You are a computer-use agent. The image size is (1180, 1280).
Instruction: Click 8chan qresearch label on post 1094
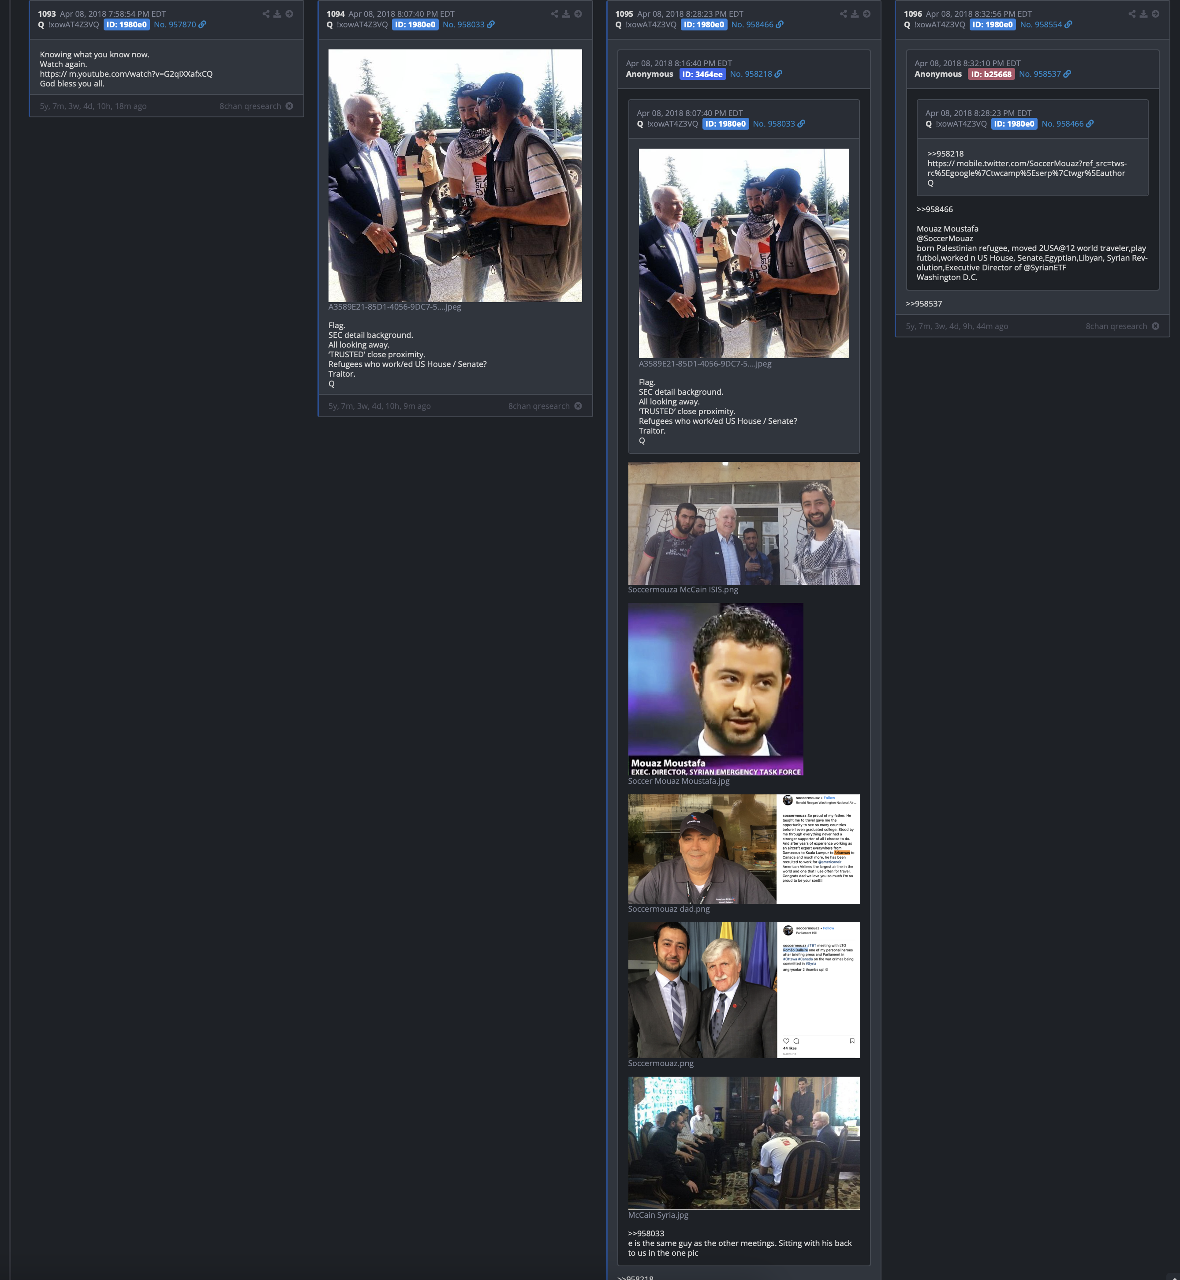click(539, 406)
